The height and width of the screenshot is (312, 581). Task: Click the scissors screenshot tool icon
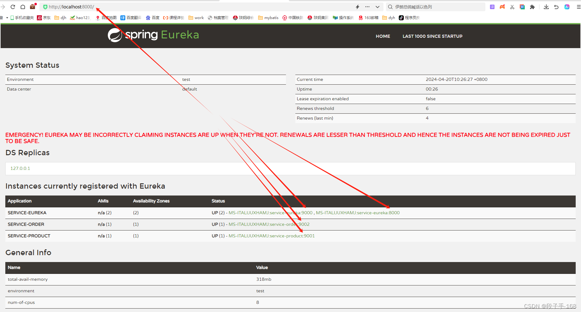(512, 7)
